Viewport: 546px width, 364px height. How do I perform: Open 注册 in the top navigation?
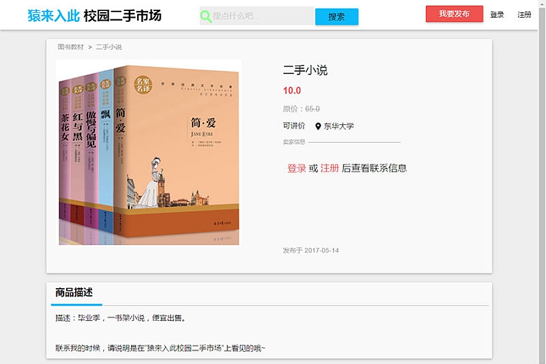[x=524, y=15]
